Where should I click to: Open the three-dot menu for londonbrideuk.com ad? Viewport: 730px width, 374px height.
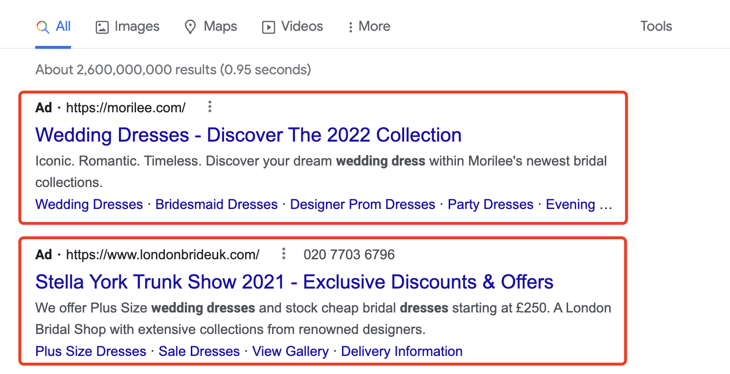point(283,254)
